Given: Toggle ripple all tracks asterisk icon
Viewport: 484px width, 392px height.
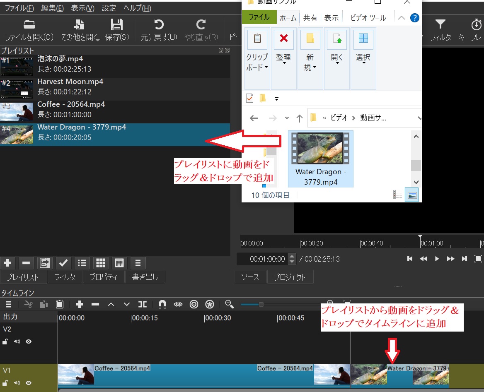Looking at the screenshot, I should [x=210, y=304].
